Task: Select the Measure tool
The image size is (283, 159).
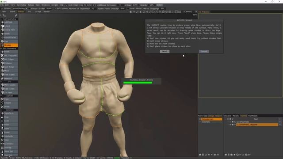Action: [9, 79]
